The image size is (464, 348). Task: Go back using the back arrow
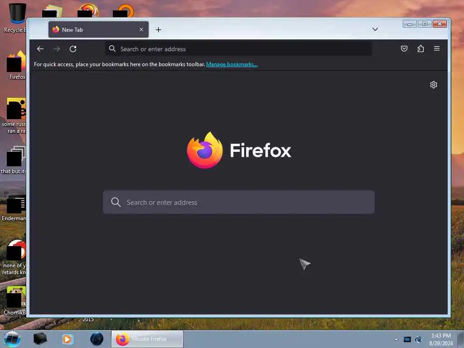pos(40,49)
